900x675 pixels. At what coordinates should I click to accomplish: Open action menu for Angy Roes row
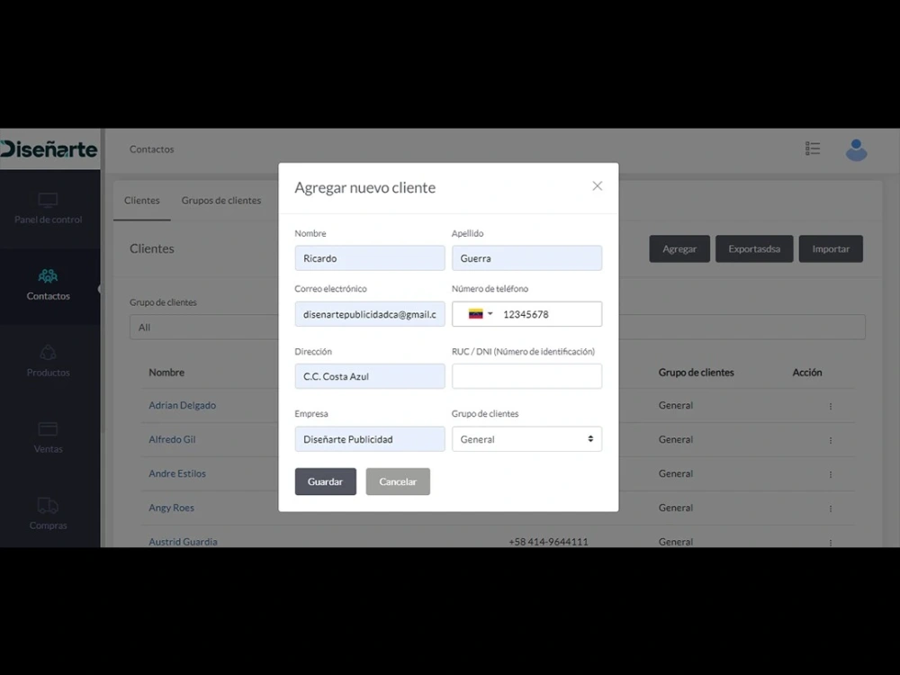coord(830,508)
